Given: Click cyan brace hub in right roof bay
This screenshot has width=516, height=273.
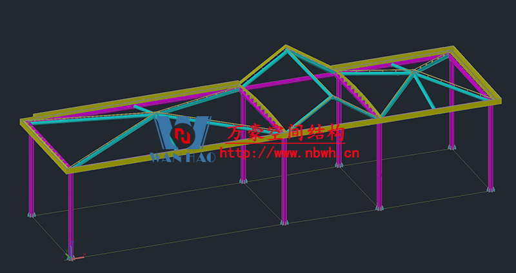Looking at the screenshot, I should pyautogui.click(x=414, y=73).
